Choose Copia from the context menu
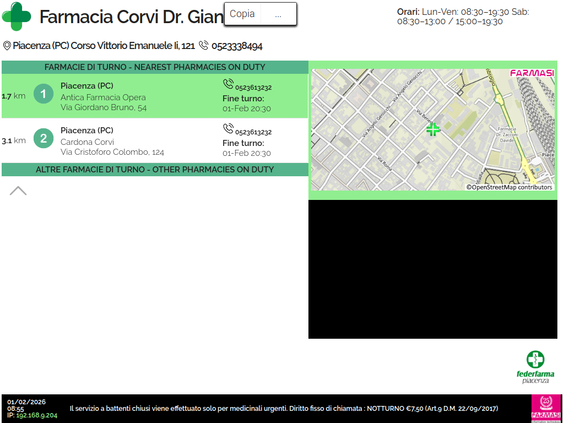This screenshot has height=423, width=564. [x=242, y=14]
